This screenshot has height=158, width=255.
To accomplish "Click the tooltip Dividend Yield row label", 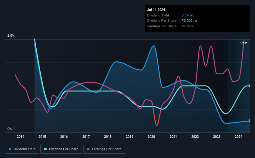I will coord(158,15).
